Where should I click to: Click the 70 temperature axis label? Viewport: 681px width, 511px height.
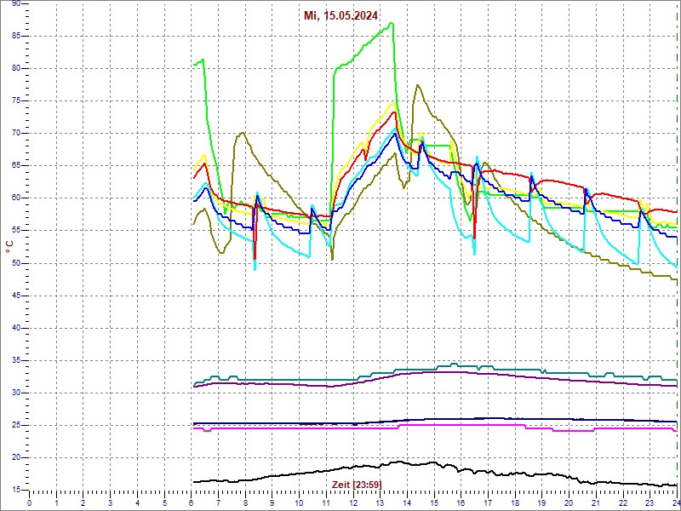coord(15,134)
